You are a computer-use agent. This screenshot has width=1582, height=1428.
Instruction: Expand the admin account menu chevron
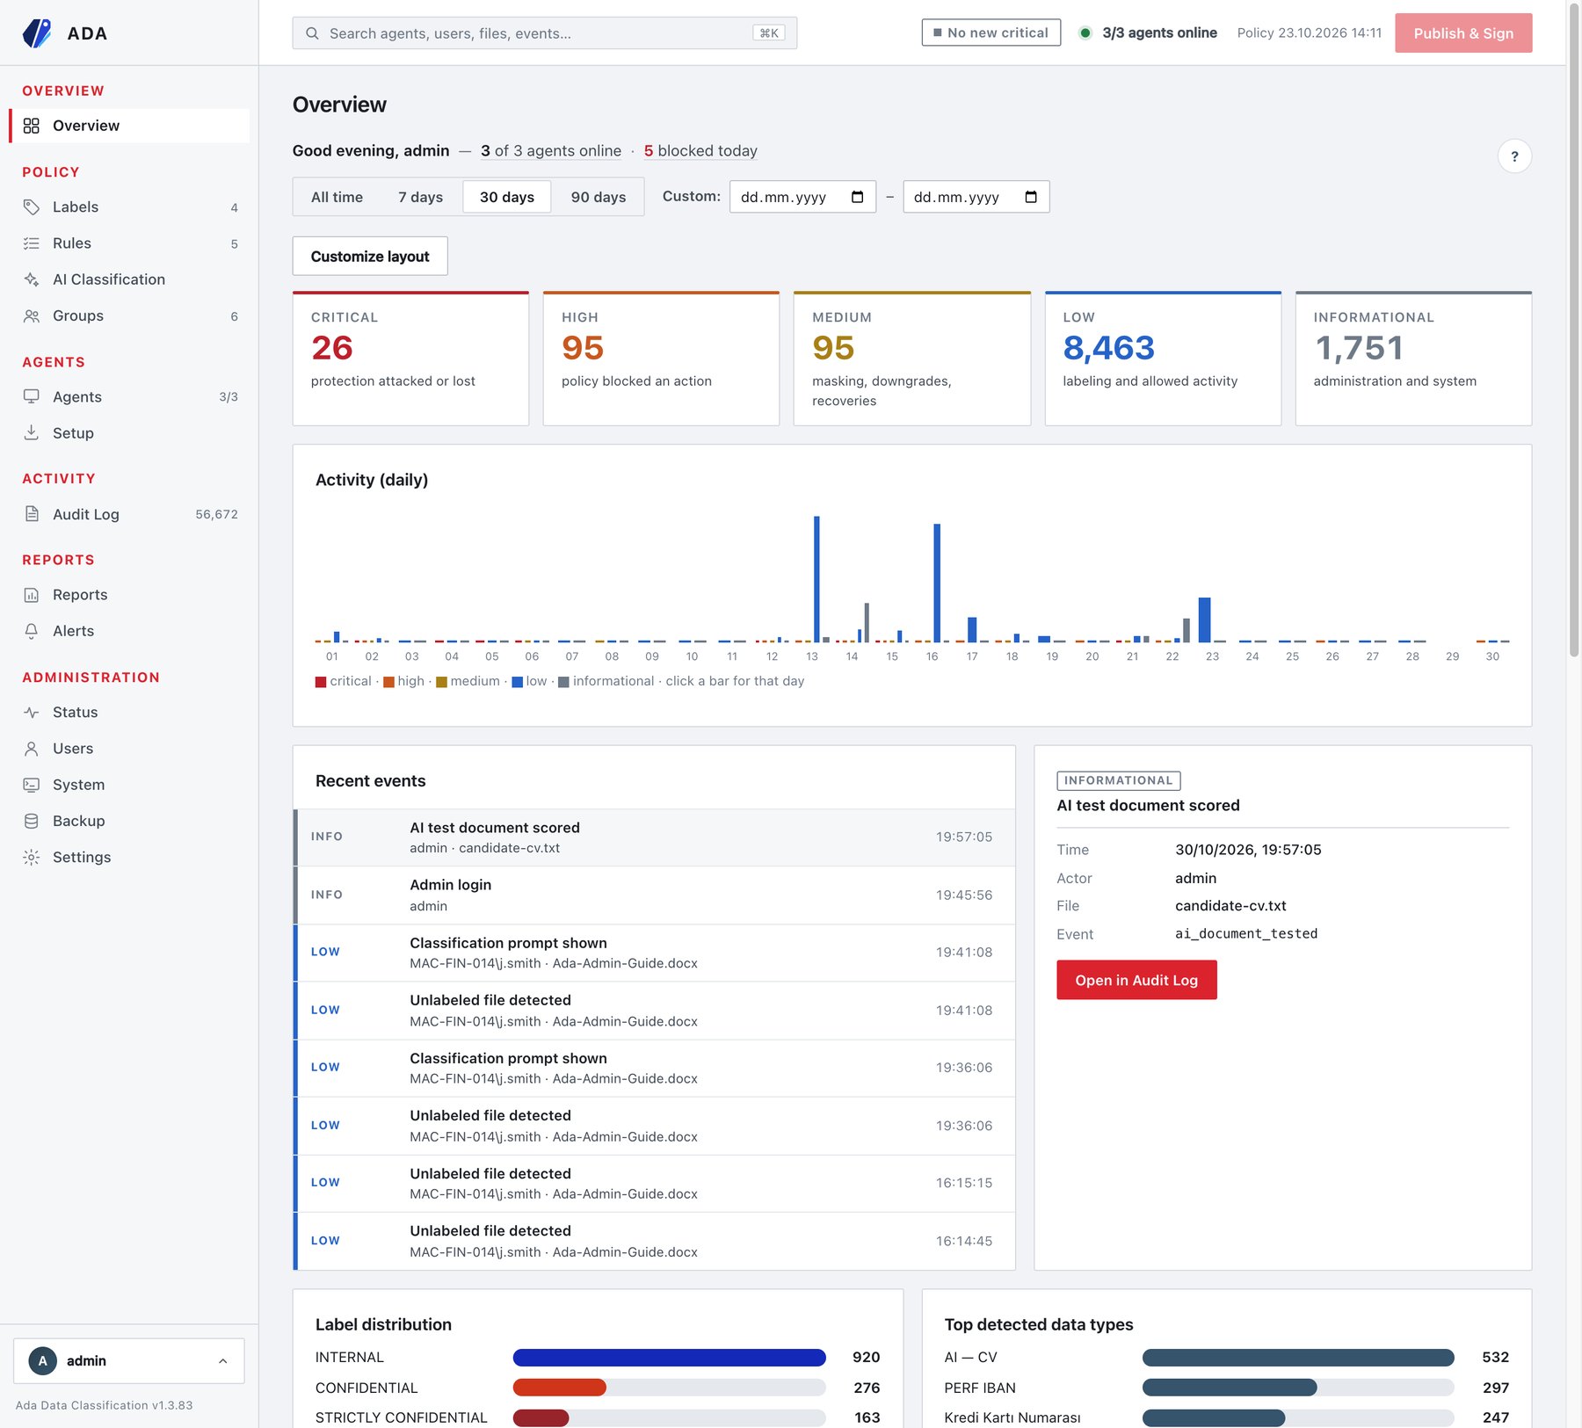222,1361
